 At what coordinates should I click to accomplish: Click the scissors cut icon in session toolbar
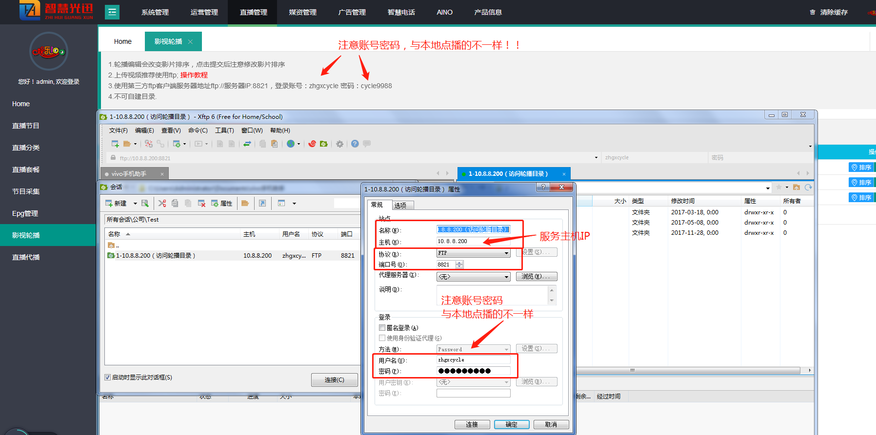(162, 203)
